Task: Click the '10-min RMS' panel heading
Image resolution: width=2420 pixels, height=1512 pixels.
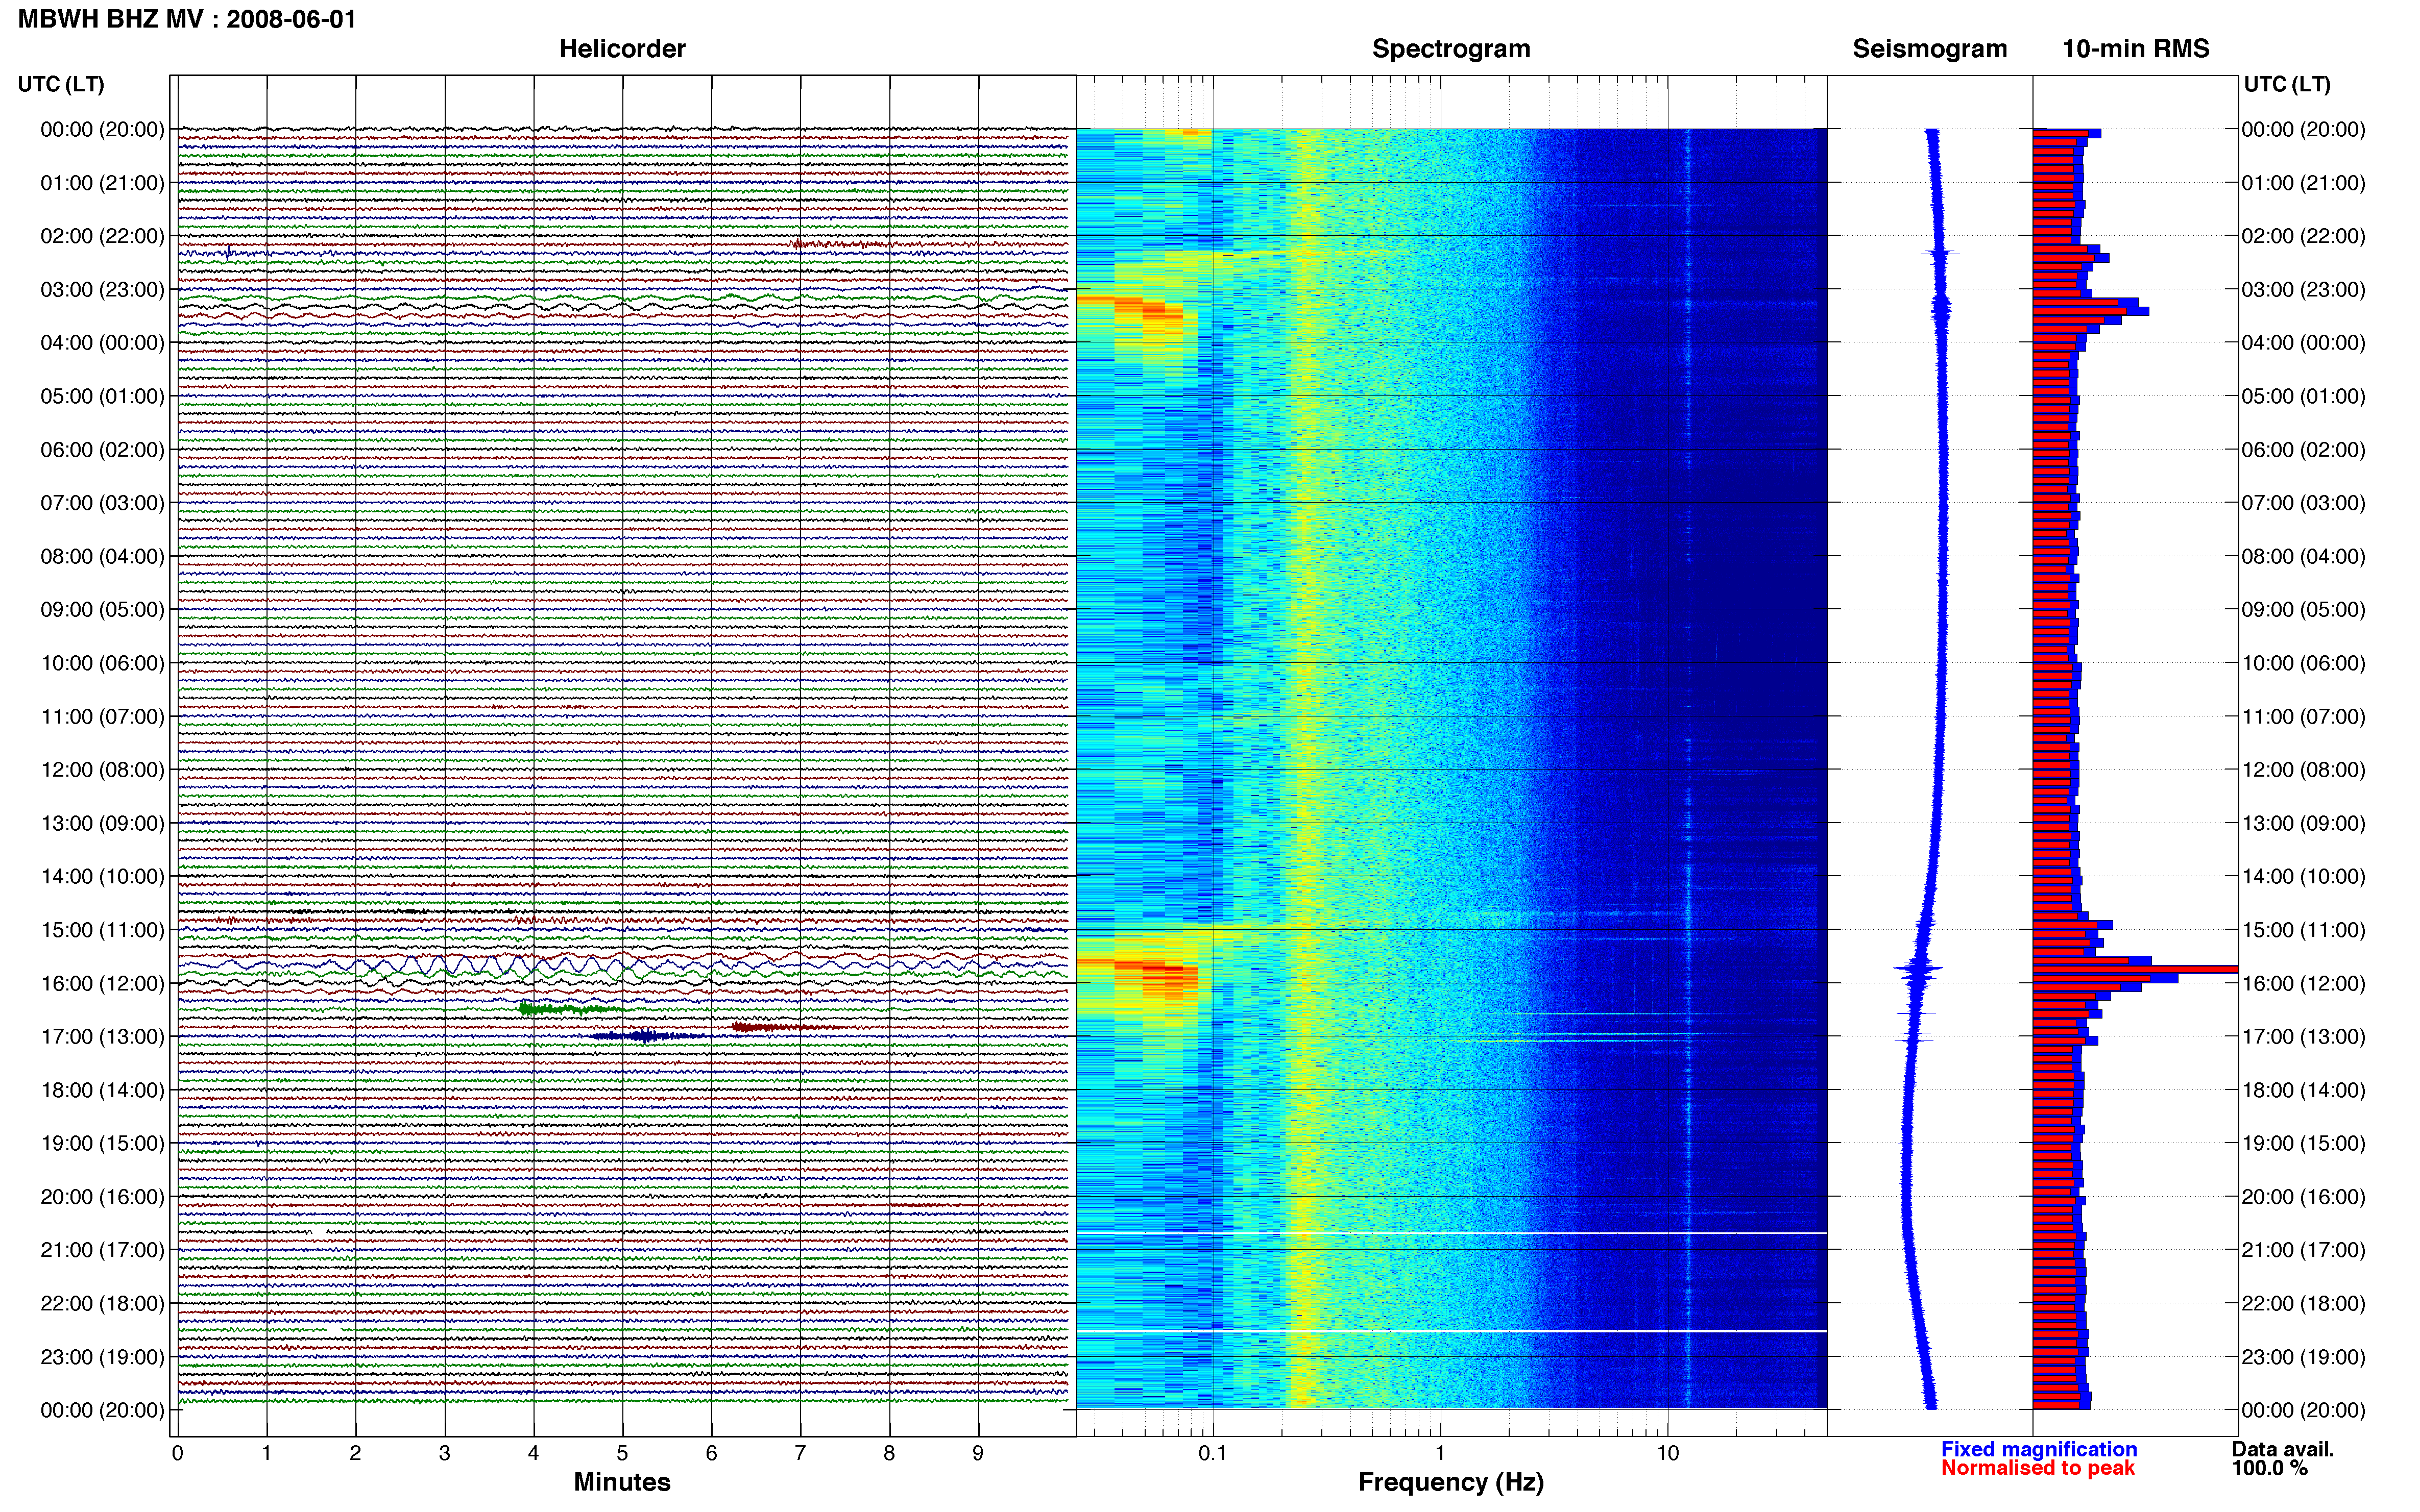Action: click(x=2135, y=48)
